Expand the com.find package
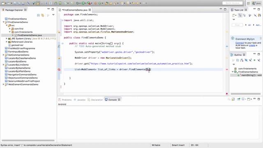 (x=10, y=29)
